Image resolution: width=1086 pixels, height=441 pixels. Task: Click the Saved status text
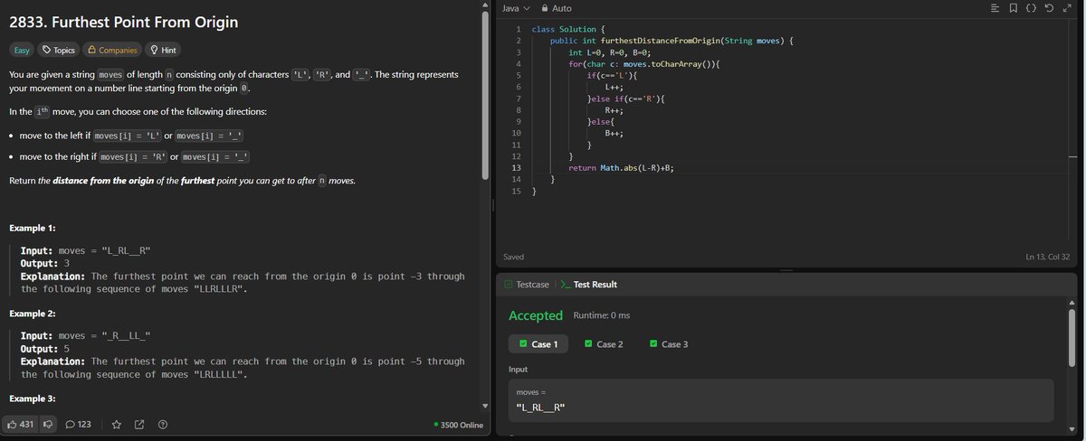[x=513, y=258]
